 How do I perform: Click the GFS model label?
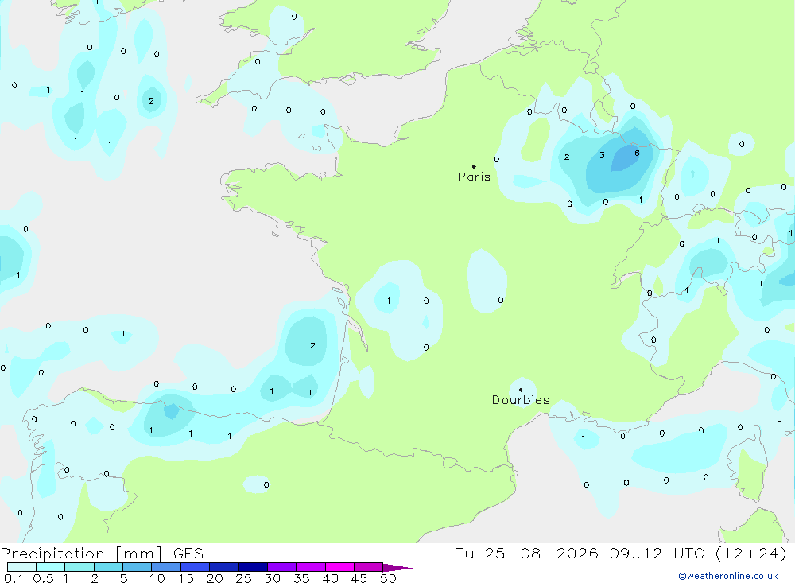tap(188, 554)
